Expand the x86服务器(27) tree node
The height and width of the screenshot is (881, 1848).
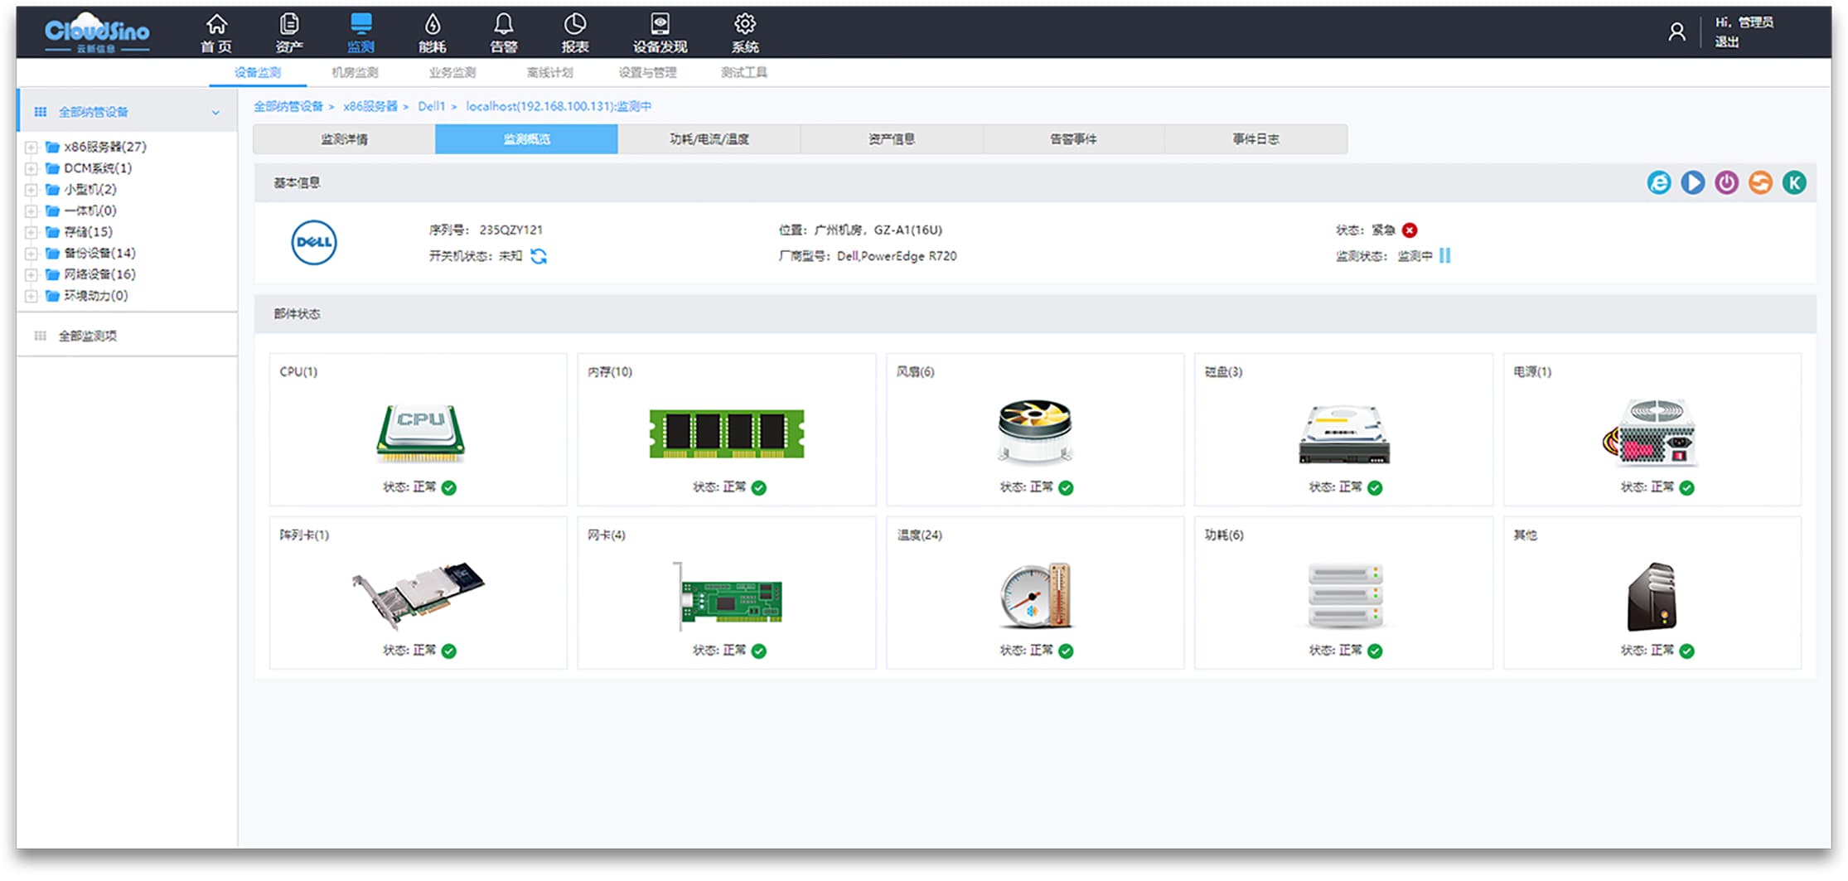[31, 148]
